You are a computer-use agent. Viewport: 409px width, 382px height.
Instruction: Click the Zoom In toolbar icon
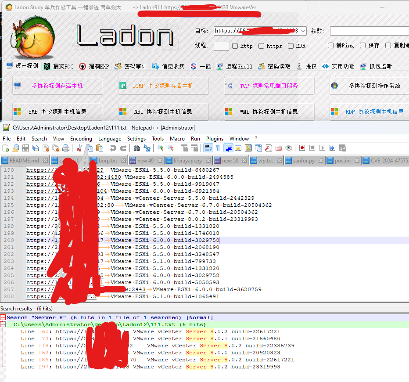161,148
